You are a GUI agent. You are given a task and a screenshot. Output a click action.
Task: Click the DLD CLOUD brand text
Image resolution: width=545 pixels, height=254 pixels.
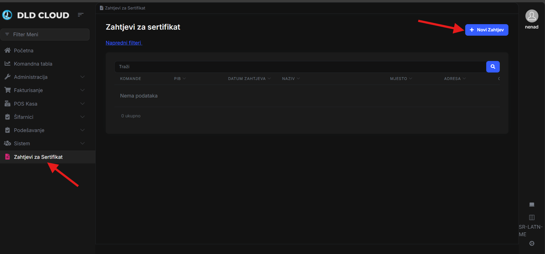click(x=43, y=15)
